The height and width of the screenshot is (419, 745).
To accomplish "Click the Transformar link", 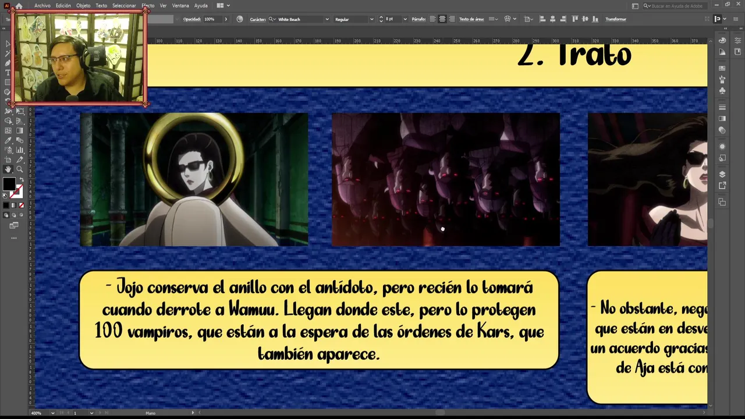I will 616,19.
